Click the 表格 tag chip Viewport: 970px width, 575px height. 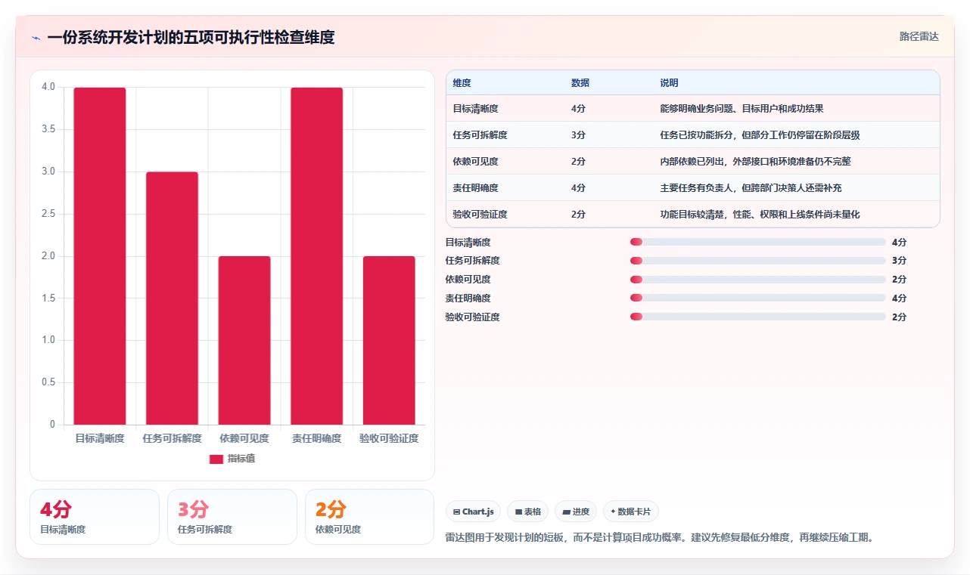click(x=527, y=512)
